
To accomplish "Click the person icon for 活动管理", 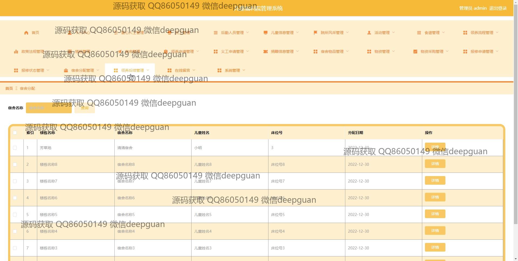I will tap(369, 33).
